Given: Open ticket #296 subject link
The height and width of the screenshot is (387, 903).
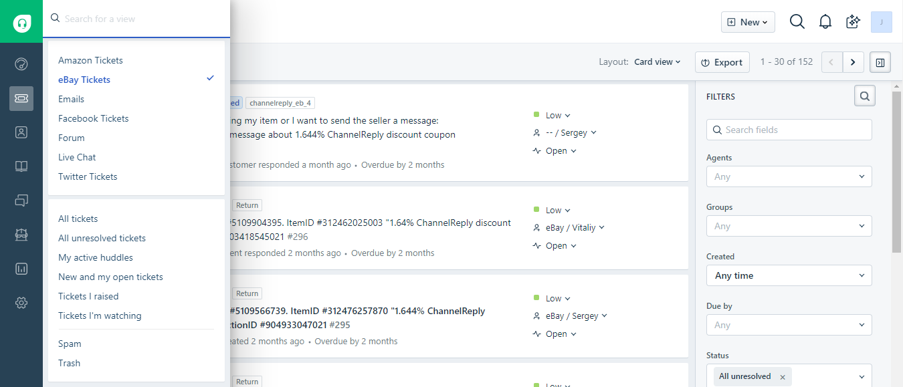Looking at the screenshot, I should point(371,229).
